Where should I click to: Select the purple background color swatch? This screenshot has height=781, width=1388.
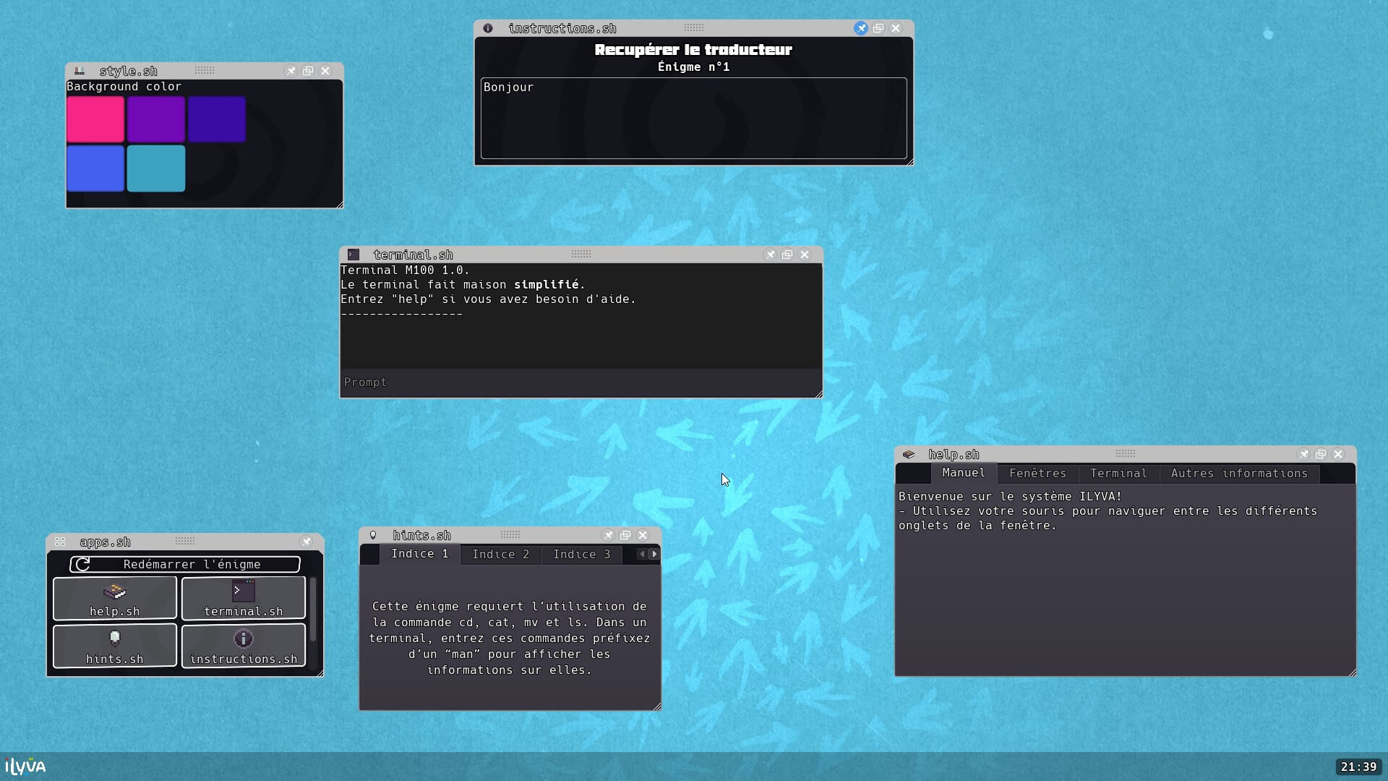pos(156,119)
